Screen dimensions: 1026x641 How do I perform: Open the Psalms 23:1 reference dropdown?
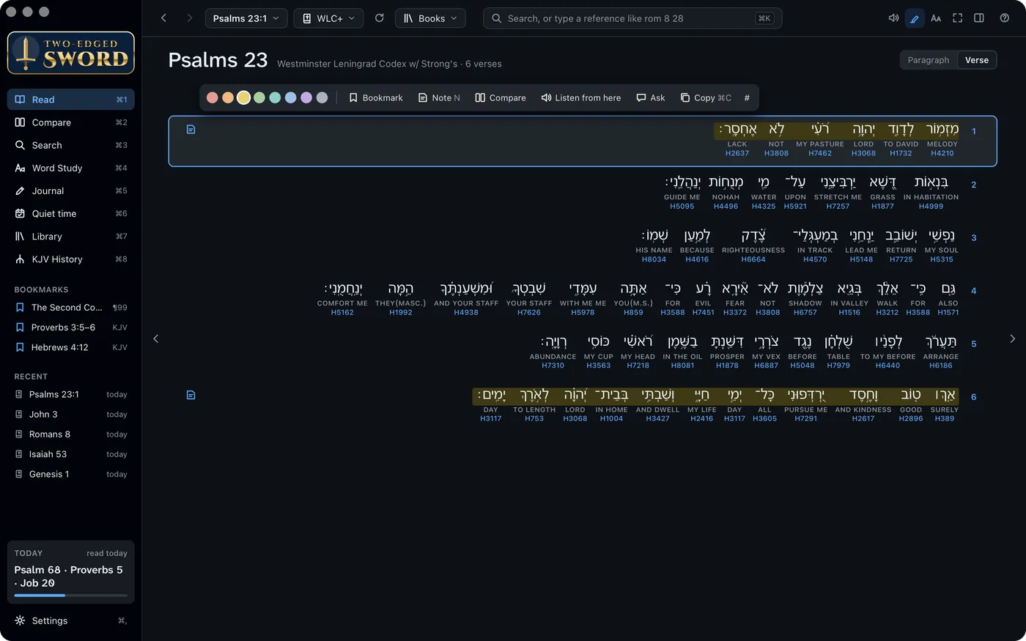pos(246,18)
